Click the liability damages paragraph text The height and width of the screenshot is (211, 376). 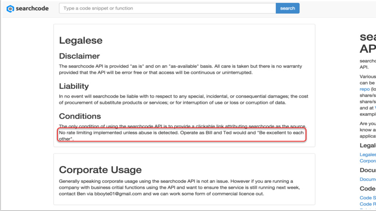point(184,99)
